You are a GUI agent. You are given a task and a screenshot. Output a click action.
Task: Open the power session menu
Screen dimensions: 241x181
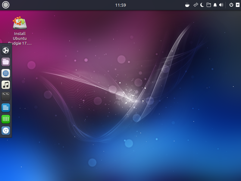pyautogui.click(x=231, y=5)
